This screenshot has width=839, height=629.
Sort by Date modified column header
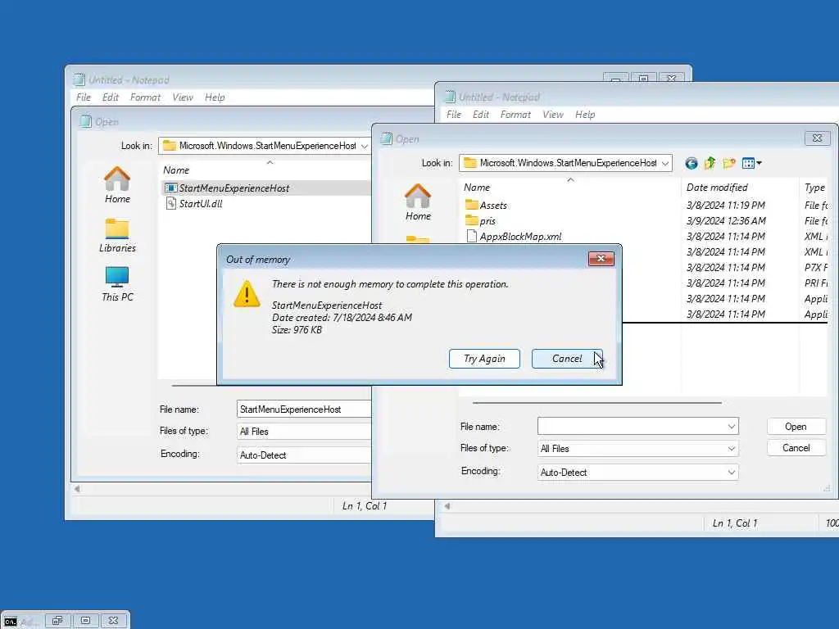[740, 188]
